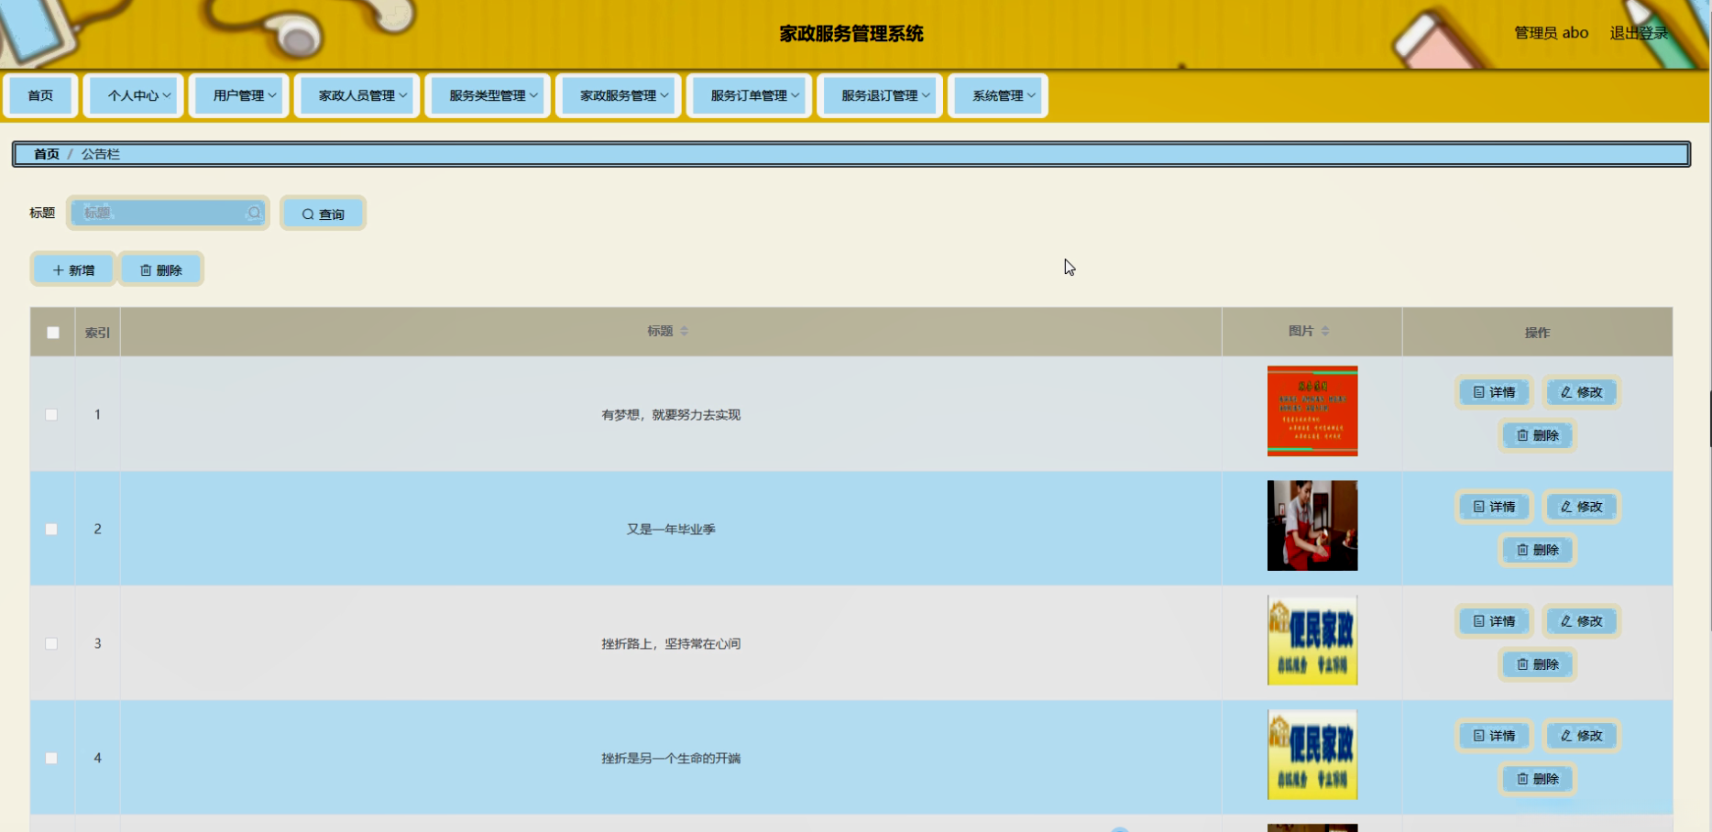Click the 查询 search button
1712x832 pixels.
pos(324,213)
